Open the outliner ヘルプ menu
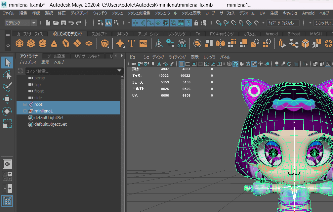333x212 pixels. 59,62
